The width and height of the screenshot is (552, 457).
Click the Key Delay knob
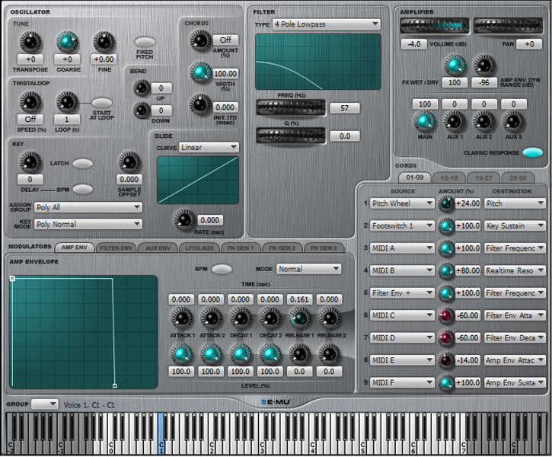[30, 162]
